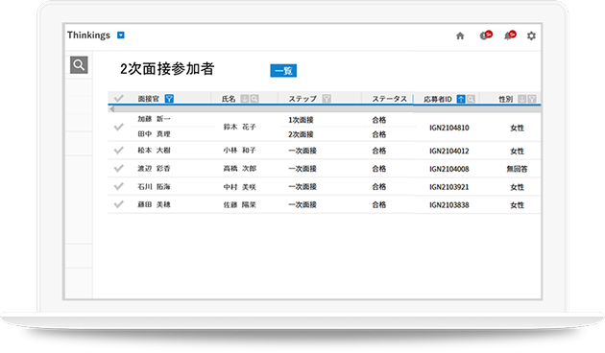The width and height of the screenshot is (605, 353).
Task: Click the name 高橋 次郎
Action: coord(240,169)
